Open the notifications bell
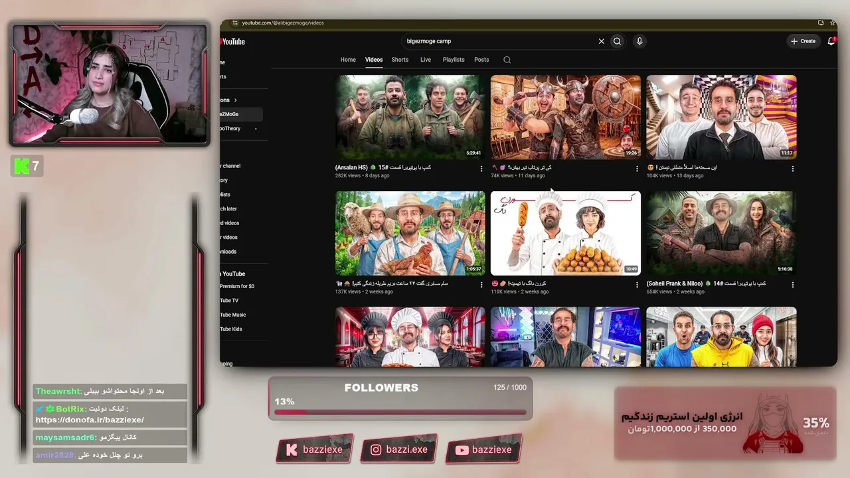This screenshot has width=850, height=478. click(831, 41)
